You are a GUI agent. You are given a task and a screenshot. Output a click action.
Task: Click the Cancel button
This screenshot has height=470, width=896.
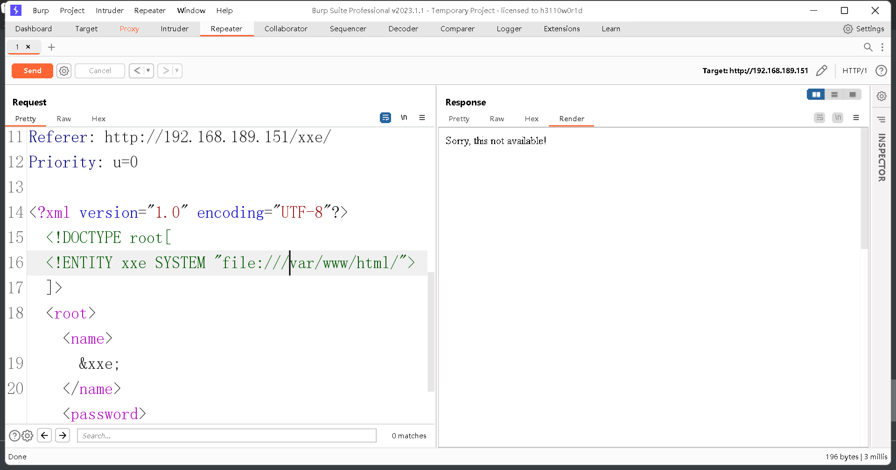pyautogui.click(x=100, y=71)
